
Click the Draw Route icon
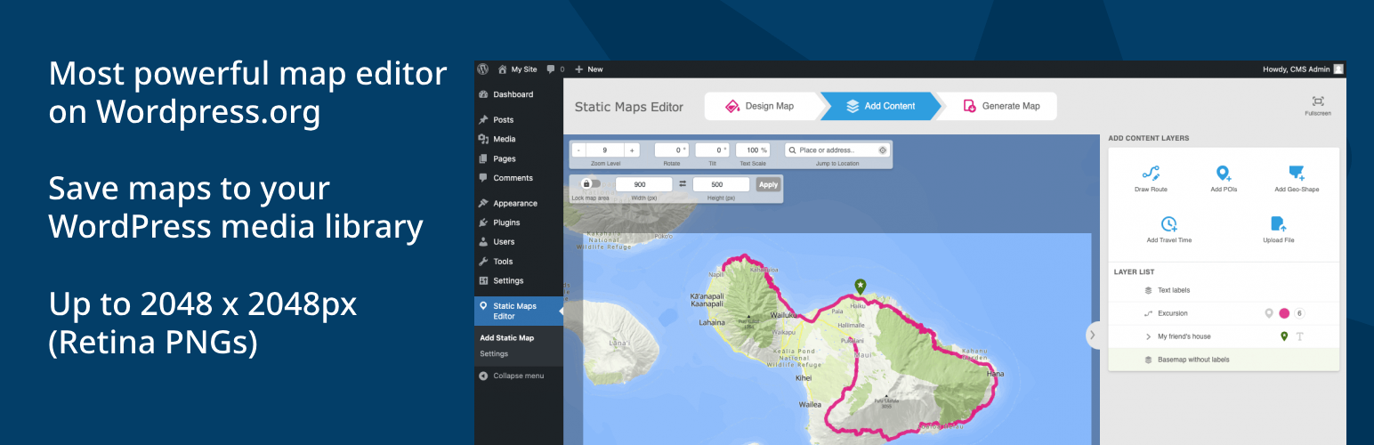pos(1151,173)
